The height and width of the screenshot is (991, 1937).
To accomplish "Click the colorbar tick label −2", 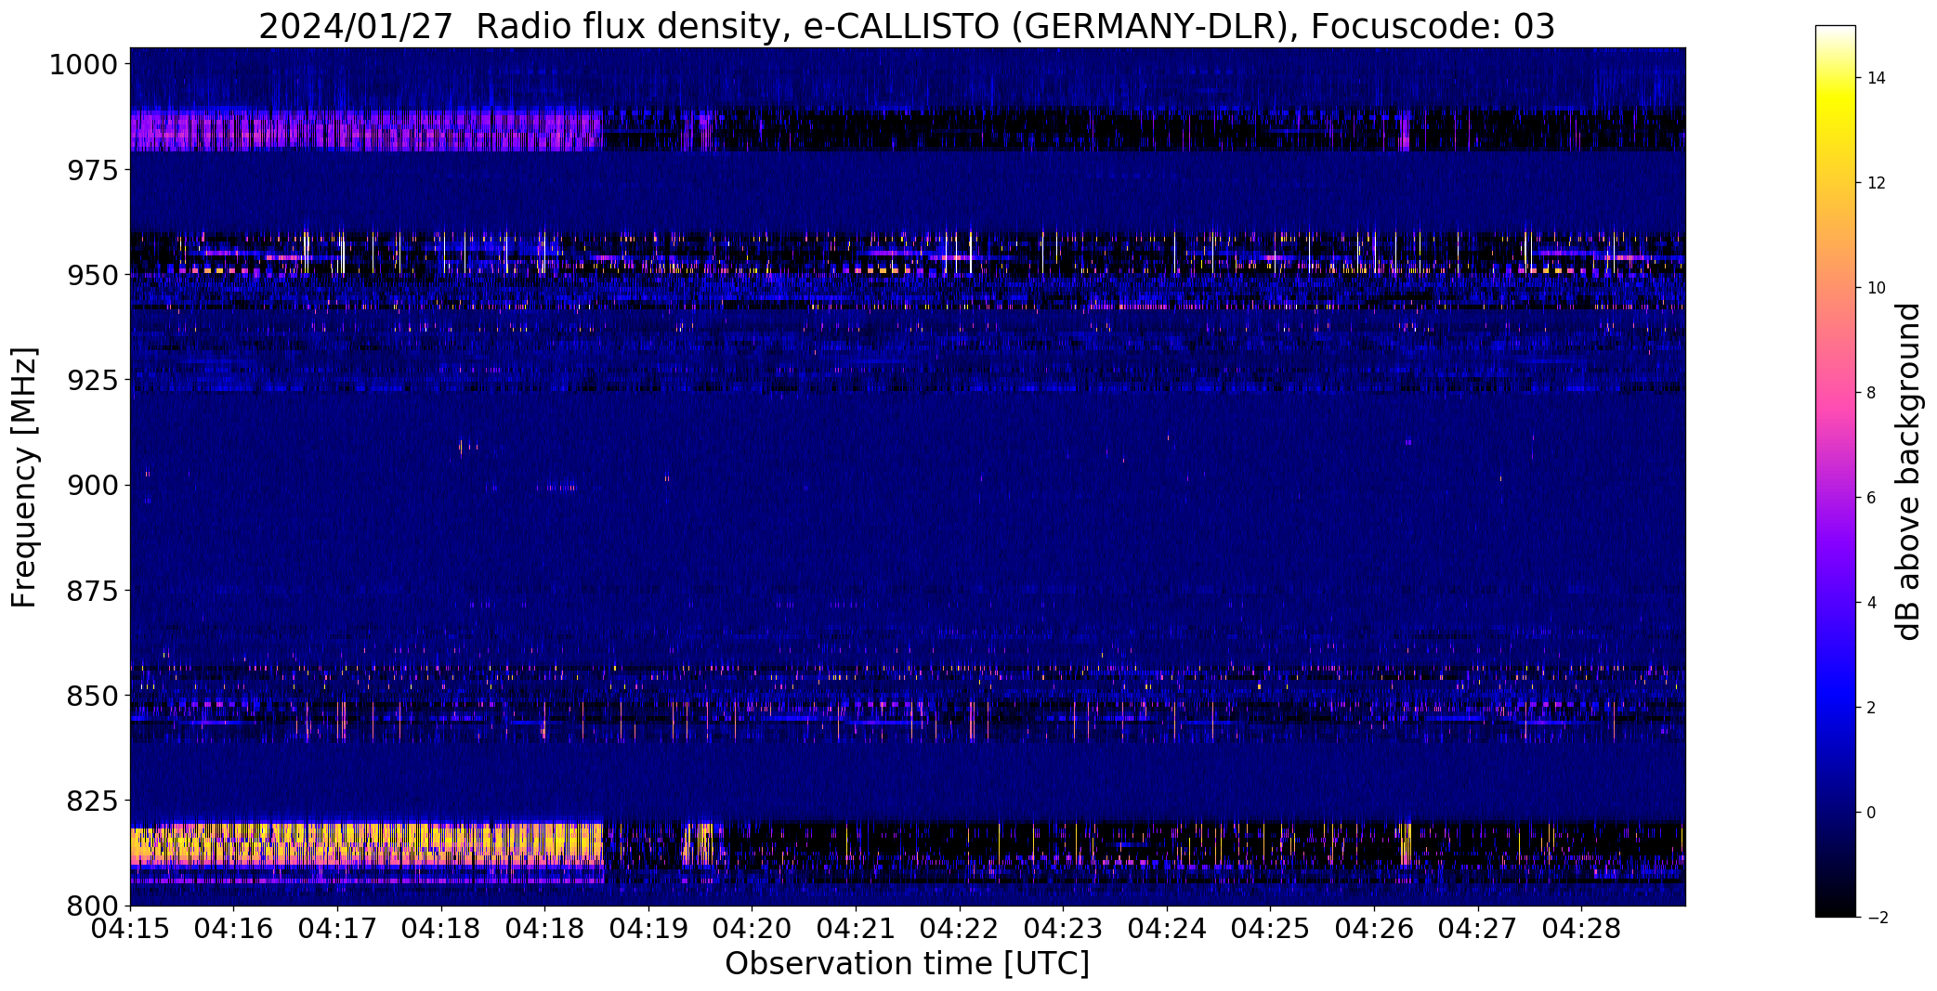I will tap(1877, 918).
